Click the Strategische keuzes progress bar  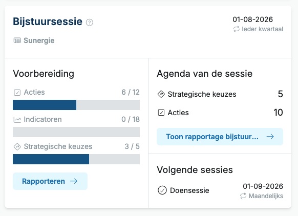tap(76, 159)
